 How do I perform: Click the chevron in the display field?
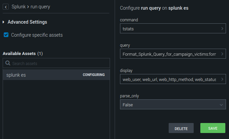click(222, 79)
